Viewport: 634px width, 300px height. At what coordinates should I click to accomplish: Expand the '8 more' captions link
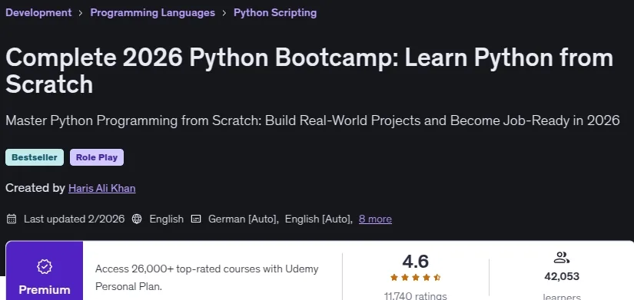[375, 219]
